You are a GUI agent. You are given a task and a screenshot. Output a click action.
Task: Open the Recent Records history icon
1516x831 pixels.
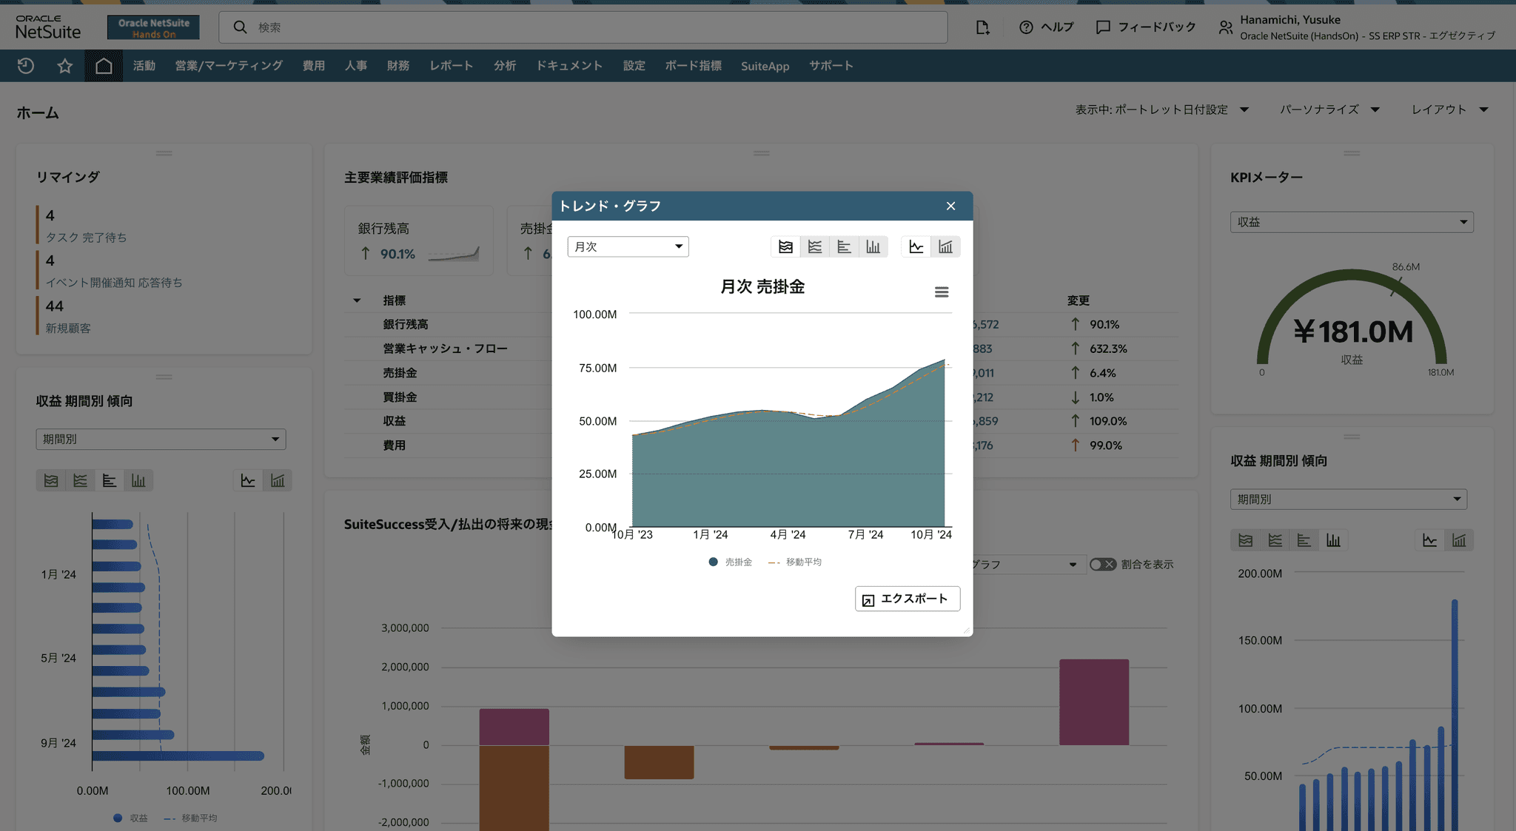[26, 66]
